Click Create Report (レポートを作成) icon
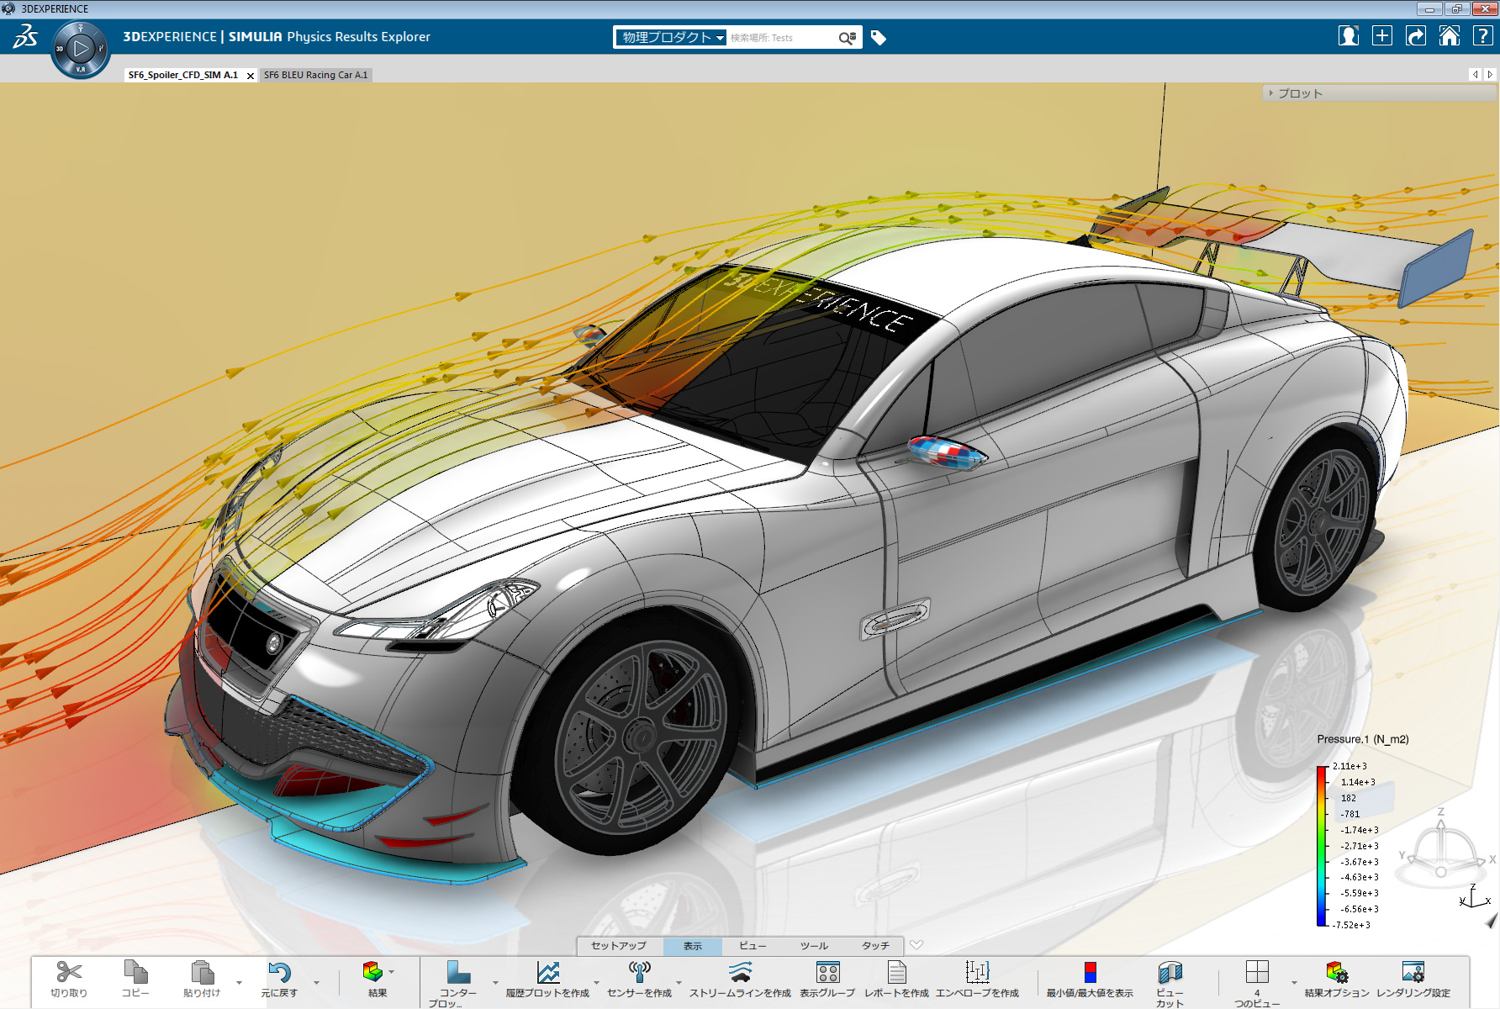The image size is (1500, 1009). click(897, 972)
